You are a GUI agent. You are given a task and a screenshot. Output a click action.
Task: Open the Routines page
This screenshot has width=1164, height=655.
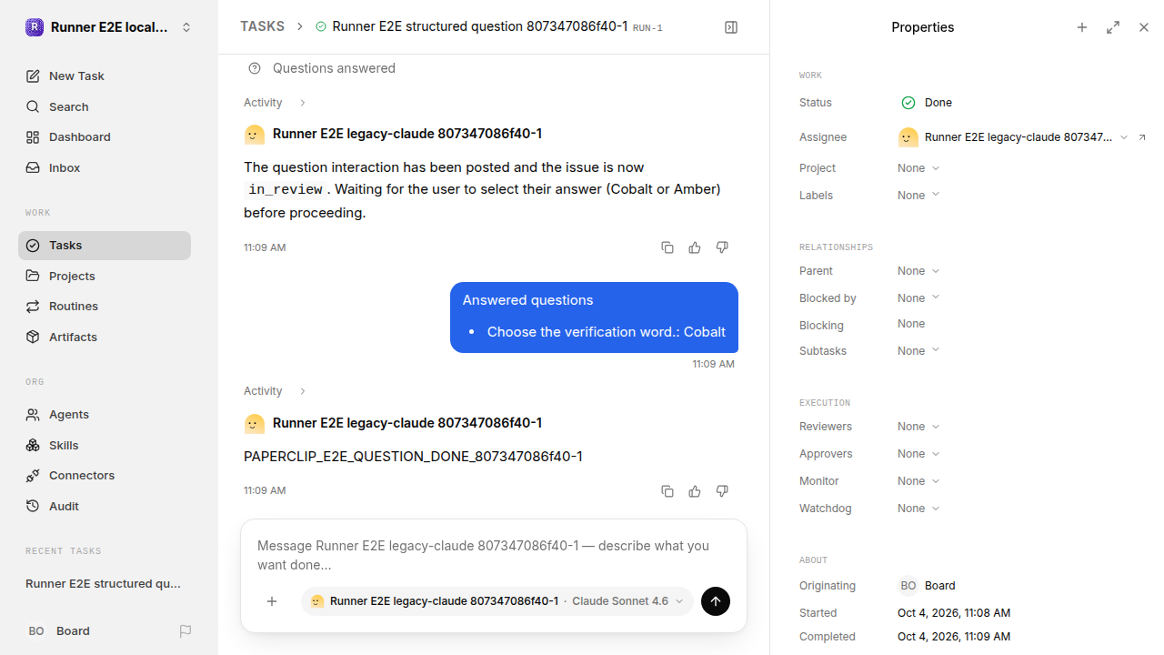pos(105,307)
